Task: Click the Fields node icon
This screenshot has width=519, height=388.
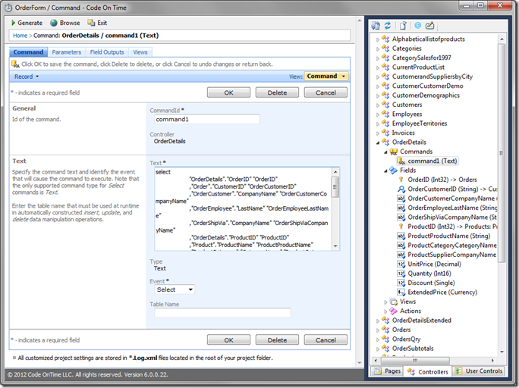Action: [x=394, y=171]
